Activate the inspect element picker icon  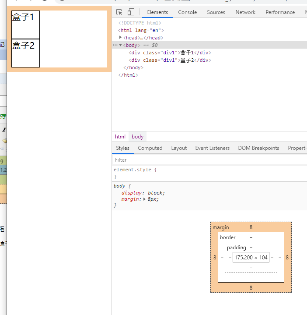pyautogui.click(x=119, y=12)
